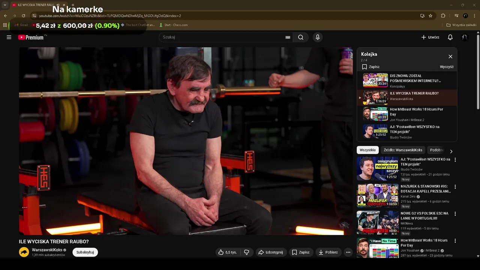Open WarszawskiKoks channel name link

click(47, 250)
